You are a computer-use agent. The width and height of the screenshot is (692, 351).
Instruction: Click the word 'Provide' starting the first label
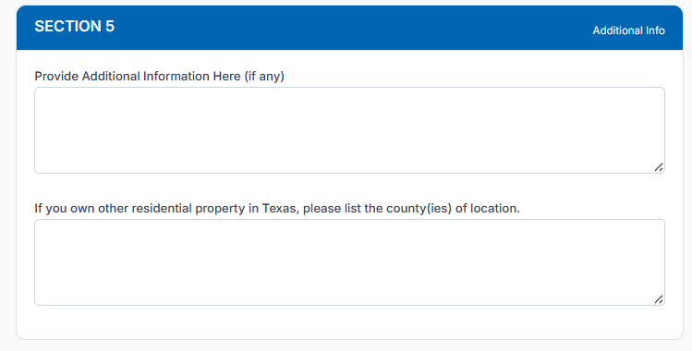pos(56,77)
